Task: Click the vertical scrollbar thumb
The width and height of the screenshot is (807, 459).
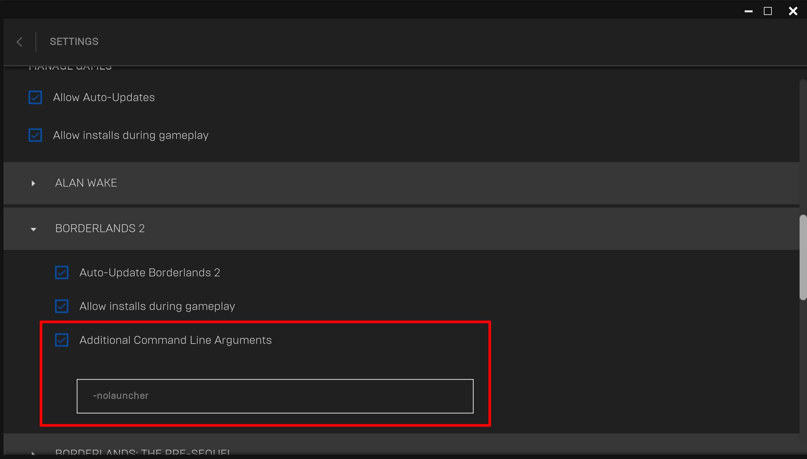Action: tap(803, 257)
